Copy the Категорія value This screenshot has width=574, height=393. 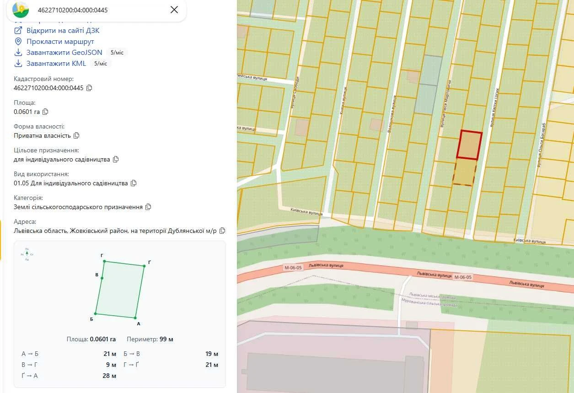pyautogui.click(x=148, y=207)
